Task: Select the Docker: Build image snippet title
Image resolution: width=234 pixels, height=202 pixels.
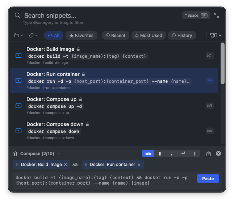Action: tap(50, 49)
